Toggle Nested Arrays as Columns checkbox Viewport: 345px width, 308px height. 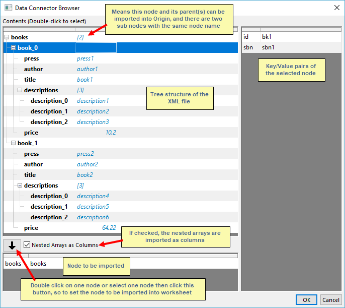[27, 245]
